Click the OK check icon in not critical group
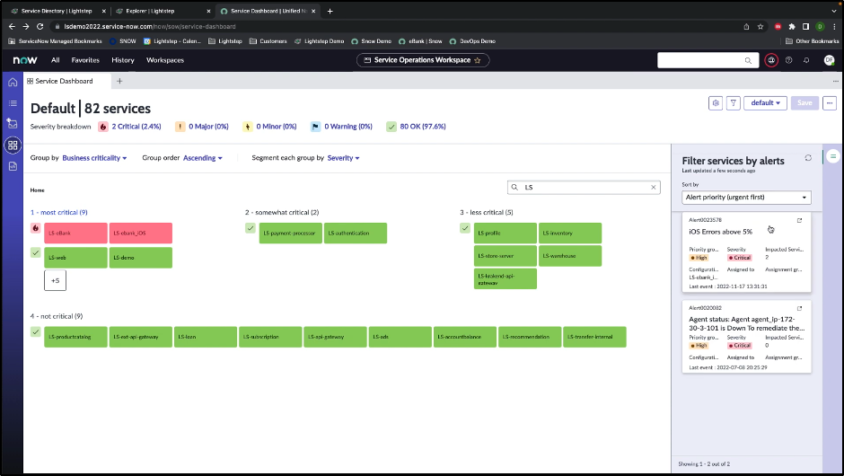Screen dimensions: 844x476 36,332
